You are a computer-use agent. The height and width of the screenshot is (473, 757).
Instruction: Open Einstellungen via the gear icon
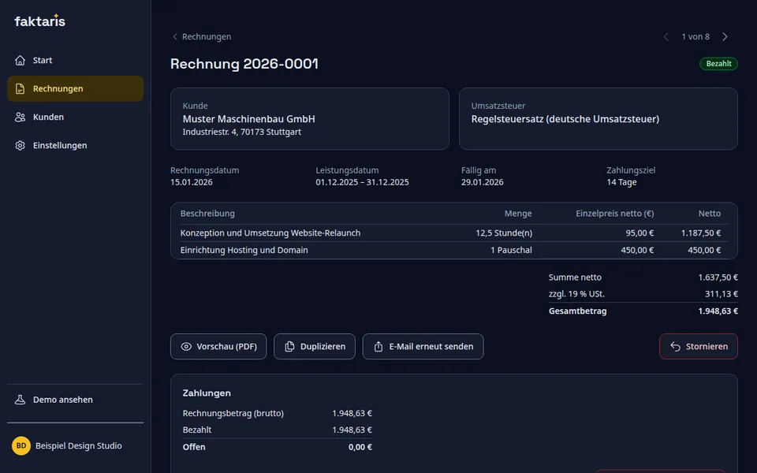(x=20, y=145)
